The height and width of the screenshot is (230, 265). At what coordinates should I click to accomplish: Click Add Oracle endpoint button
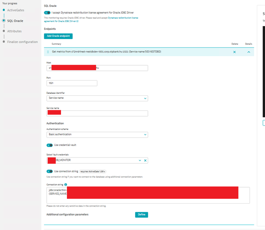[58, 36]
